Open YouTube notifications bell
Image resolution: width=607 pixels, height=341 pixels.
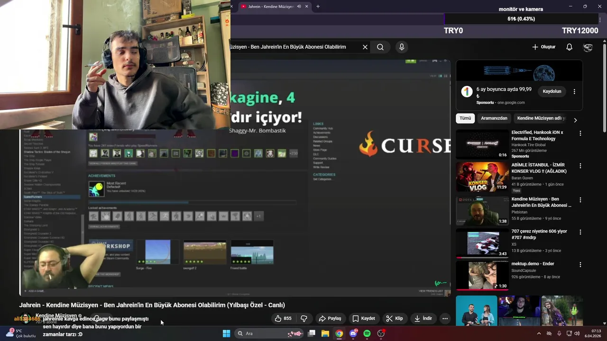[x=569, y=47]
